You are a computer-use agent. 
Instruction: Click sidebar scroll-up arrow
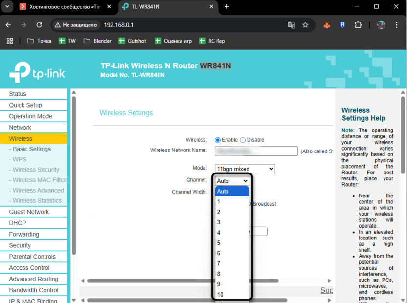(74, 92)
